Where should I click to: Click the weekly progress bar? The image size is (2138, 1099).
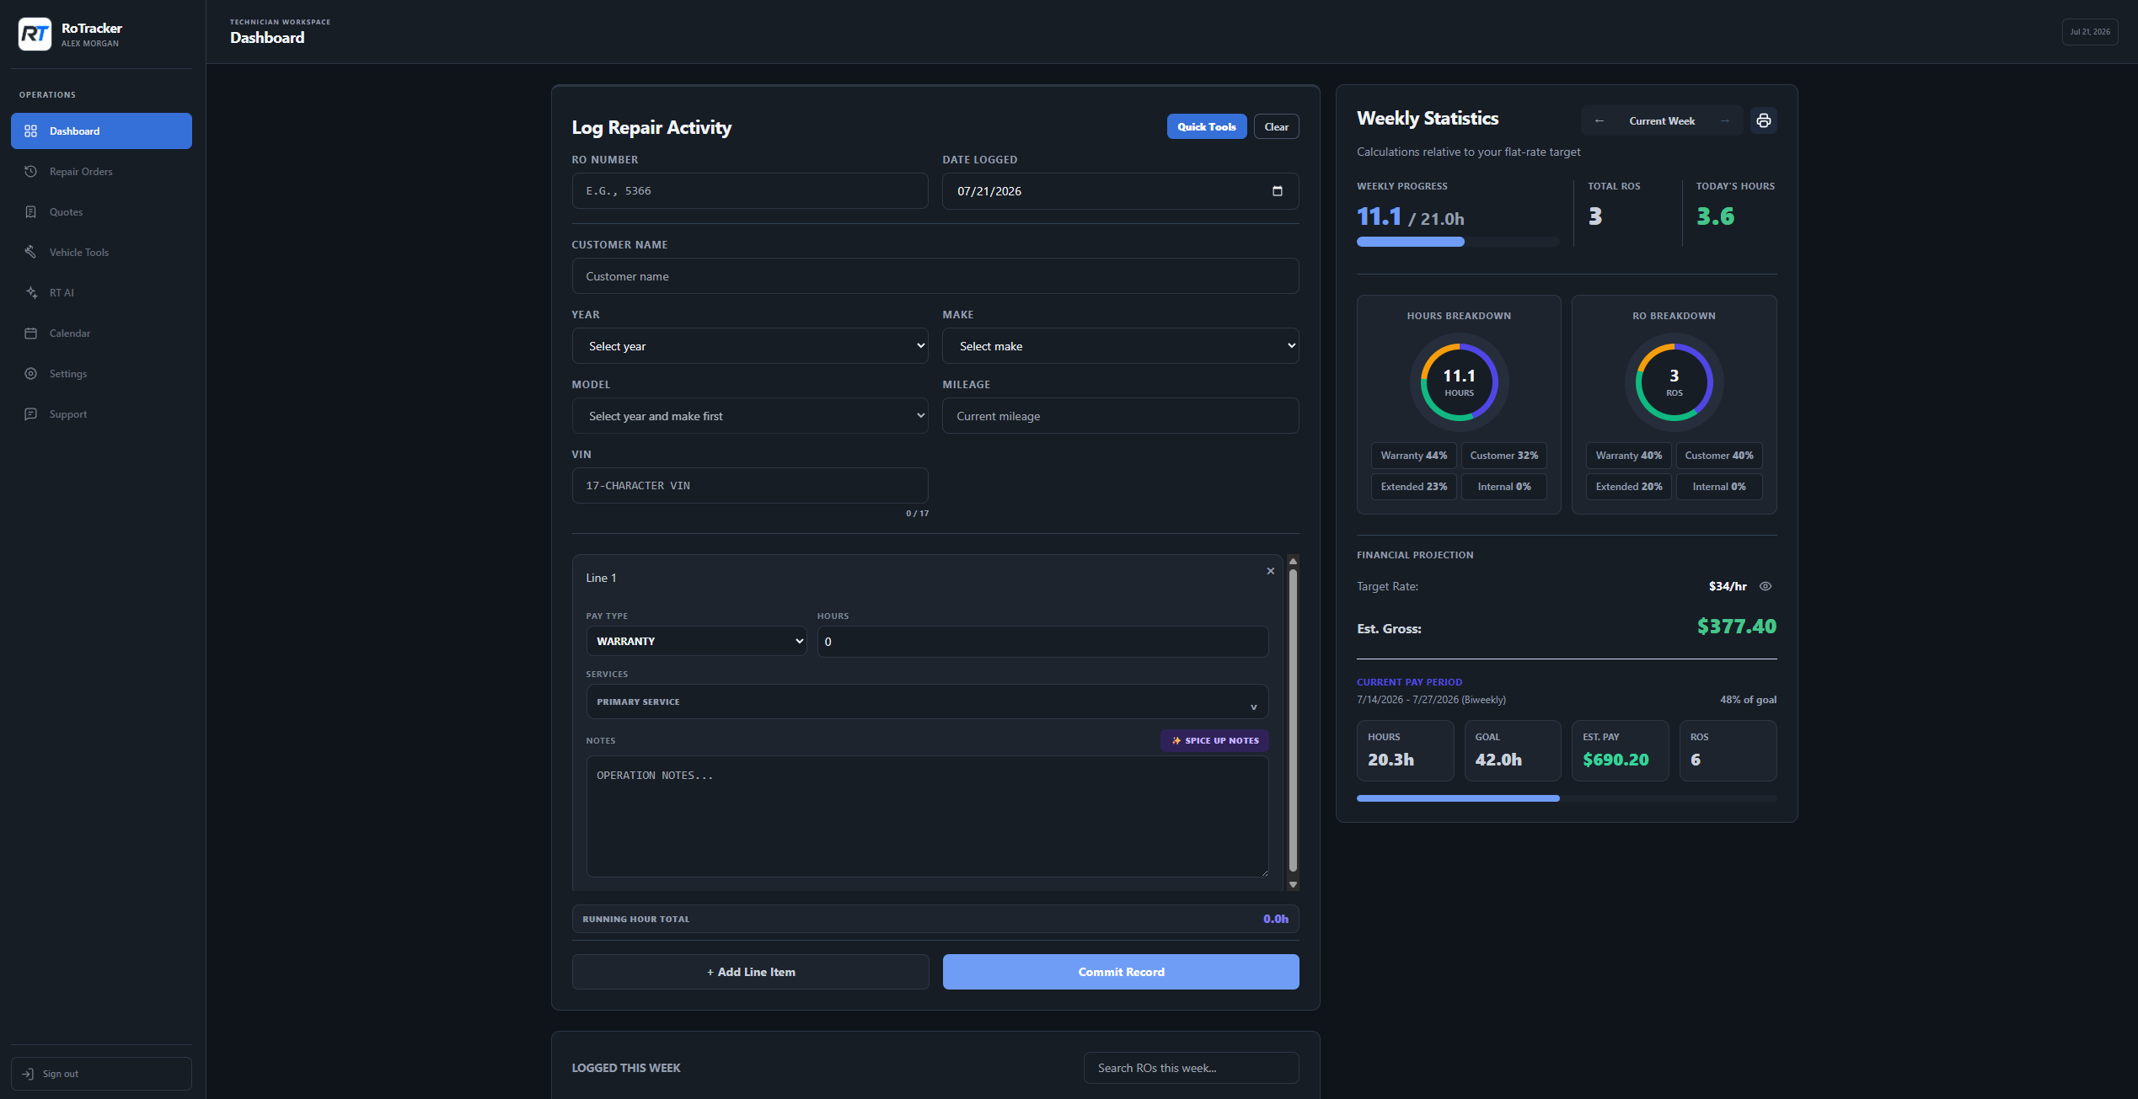click(x=1458, y=243)
